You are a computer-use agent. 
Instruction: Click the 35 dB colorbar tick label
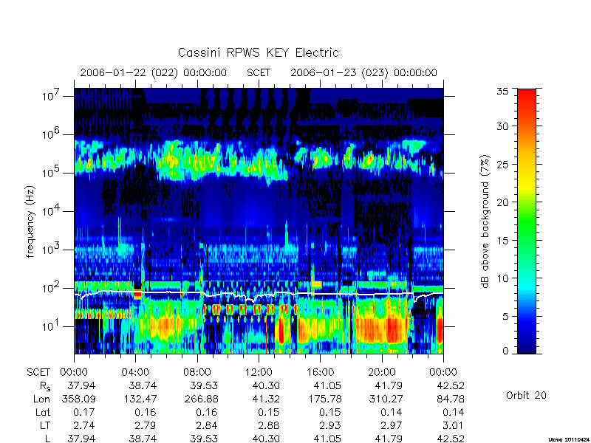coord(502,91)
